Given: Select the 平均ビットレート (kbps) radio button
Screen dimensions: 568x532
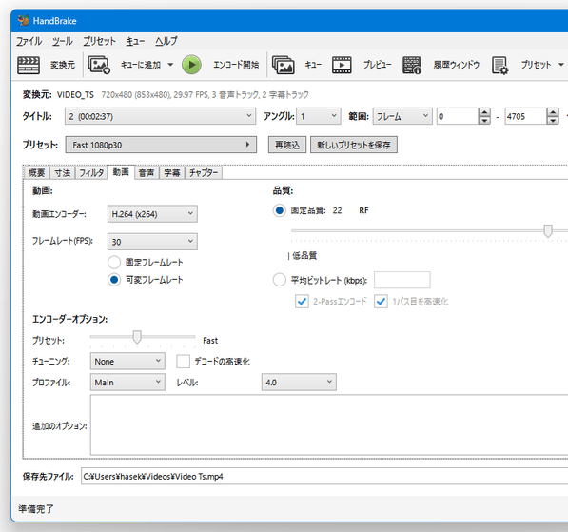Looking at the screenshot, I should (280, 280).
